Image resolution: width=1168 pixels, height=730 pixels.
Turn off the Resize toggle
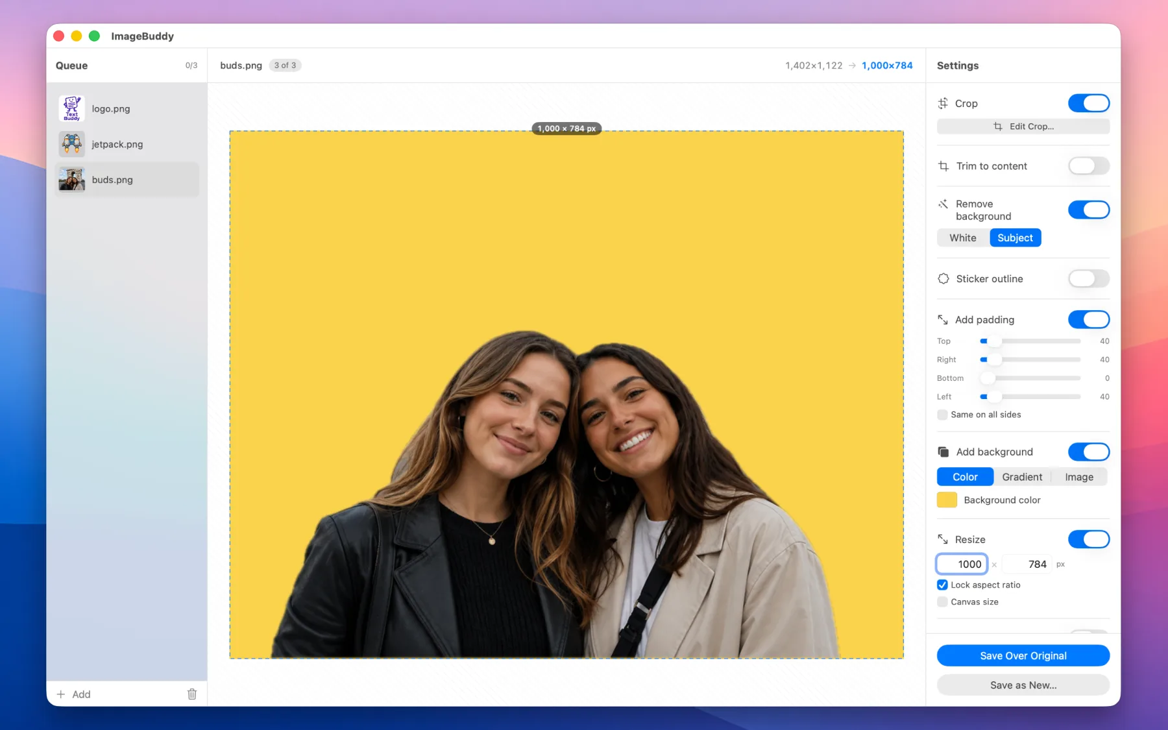[x=1088, y=539]
